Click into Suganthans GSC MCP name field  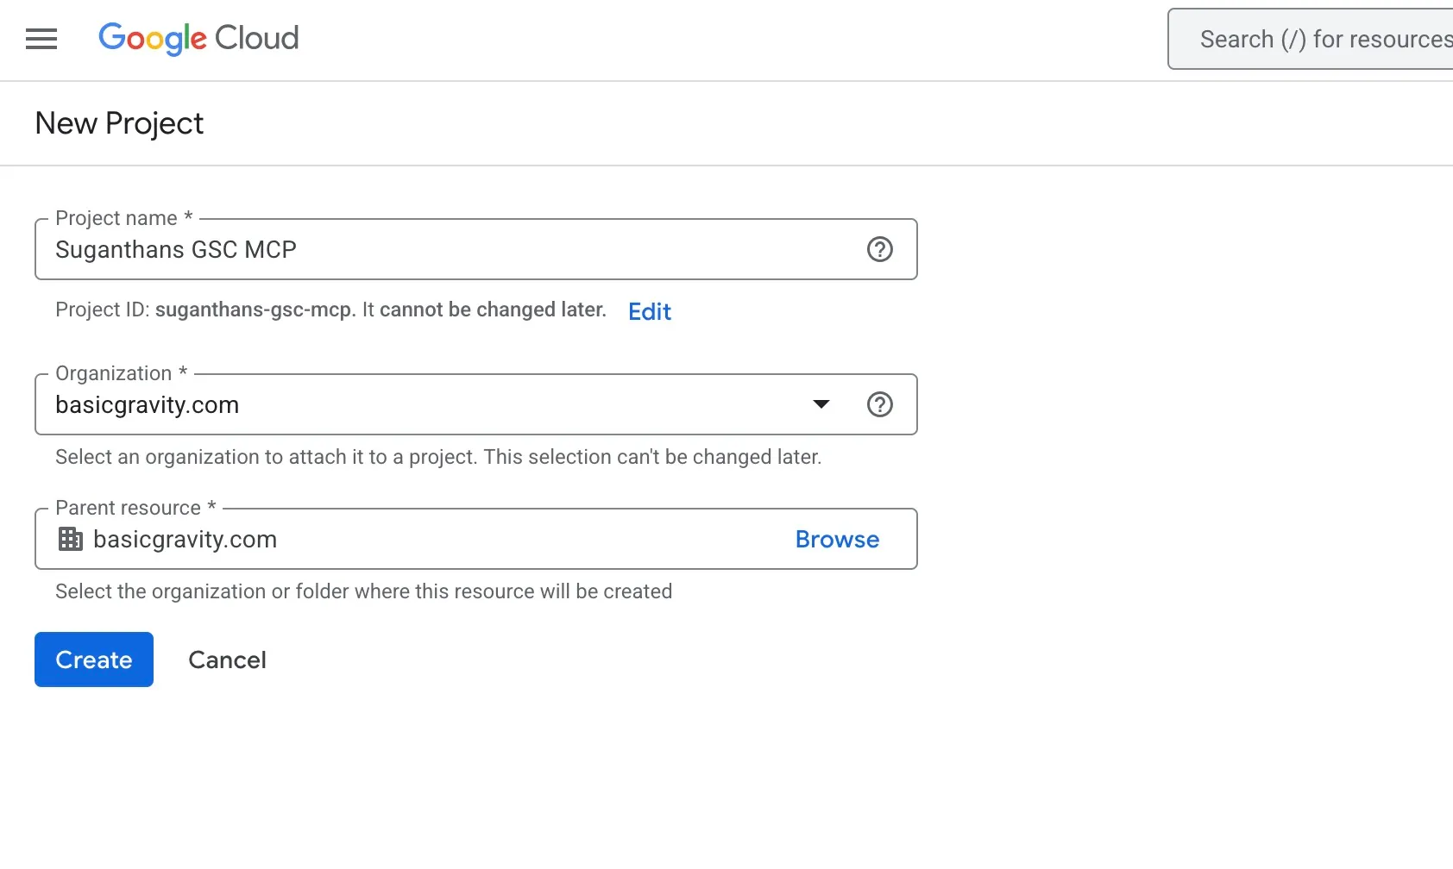431,250
